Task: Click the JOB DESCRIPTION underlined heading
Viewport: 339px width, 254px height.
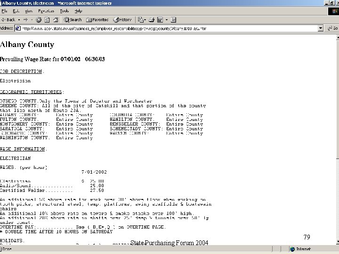Action: click(21, 71)
